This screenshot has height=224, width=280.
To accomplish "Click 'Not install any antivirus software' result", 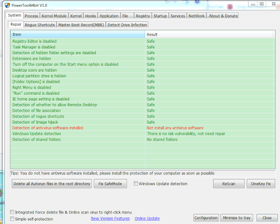I will point(175,128).
